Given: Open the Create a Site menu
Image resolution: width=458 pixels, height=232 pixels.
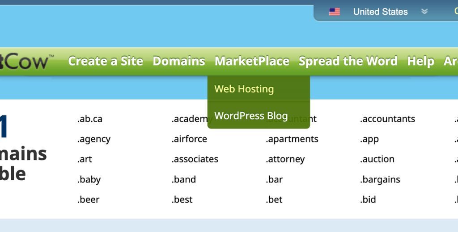Looking at the screenshot, I should click(x=106, y=61).
